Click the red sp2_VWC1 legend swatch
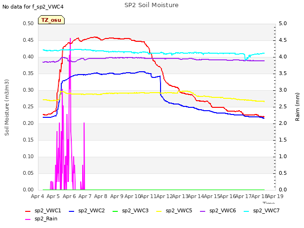The height and width of the screenshot is (228, 304). (x=28, y=211)
